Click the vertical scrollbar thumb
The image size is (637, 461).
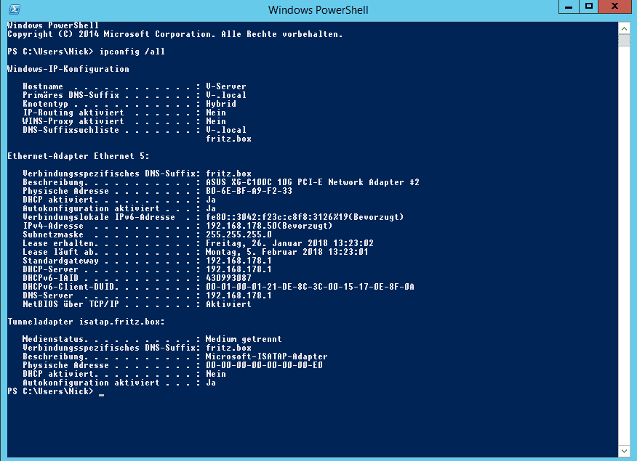coord(624,41)
